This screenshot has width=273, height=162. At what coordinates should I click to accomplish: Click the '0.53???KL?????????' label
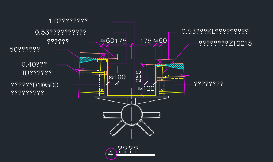point(215,32)
